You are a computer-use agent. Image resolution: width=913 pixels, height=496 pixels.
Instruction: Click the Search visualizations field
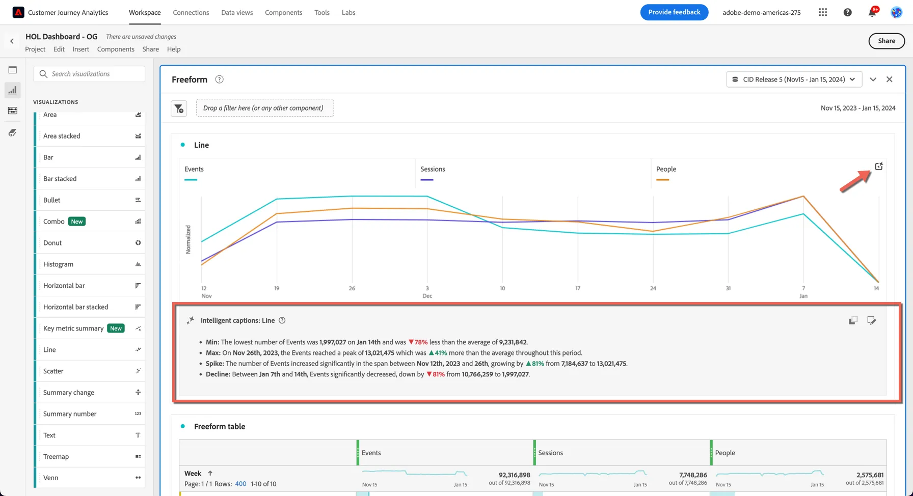click(x=89, y=74)
